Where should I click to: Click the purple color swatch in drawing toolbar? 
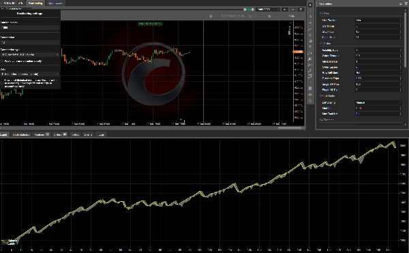coord(310,89)
